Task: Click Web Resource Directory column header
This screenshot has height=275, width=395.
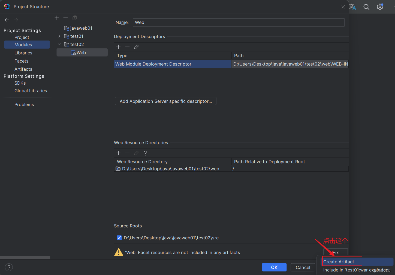Action: pyautogui.click(x=173, y=162)
